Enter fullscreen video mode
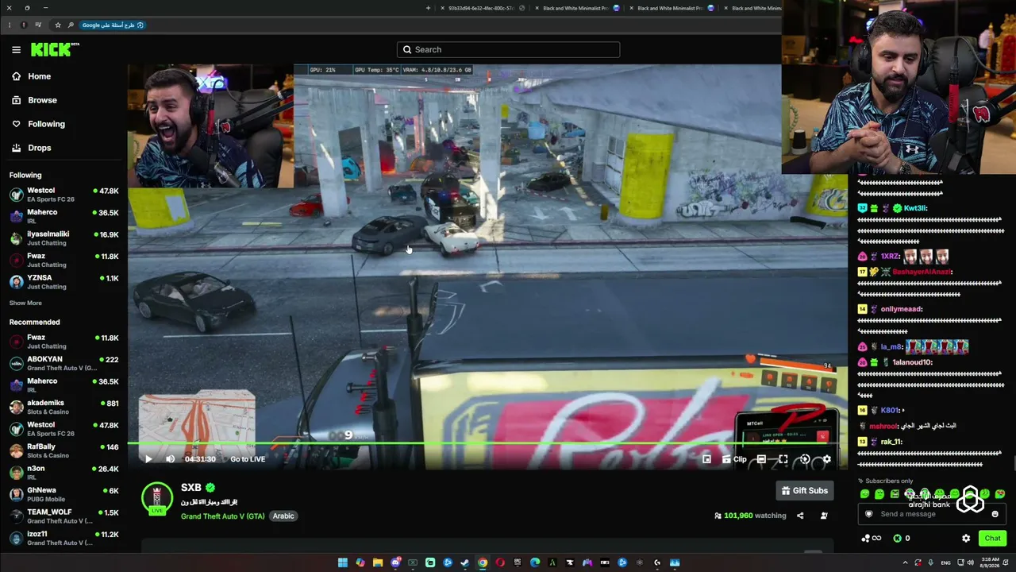 pos(783,459)
